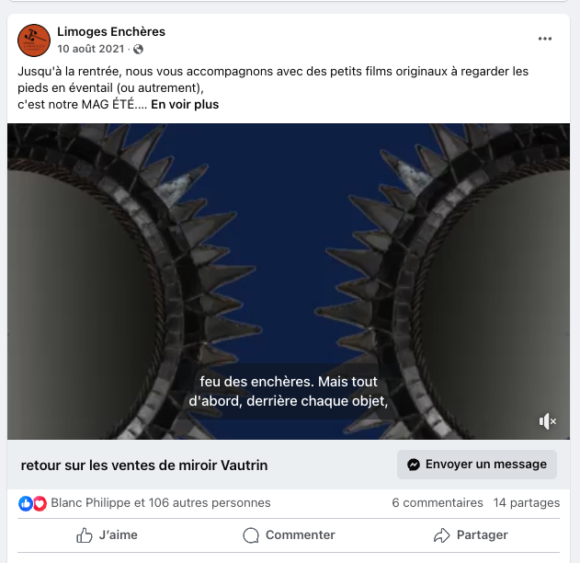Expand the post text with En voir plus
Image resolution: width=580 pixels, height=563 pixels.
click(185, 104)
